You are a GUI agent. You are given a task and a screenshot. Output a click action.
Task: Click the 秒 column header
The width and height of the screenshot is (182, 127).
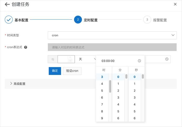136,70
